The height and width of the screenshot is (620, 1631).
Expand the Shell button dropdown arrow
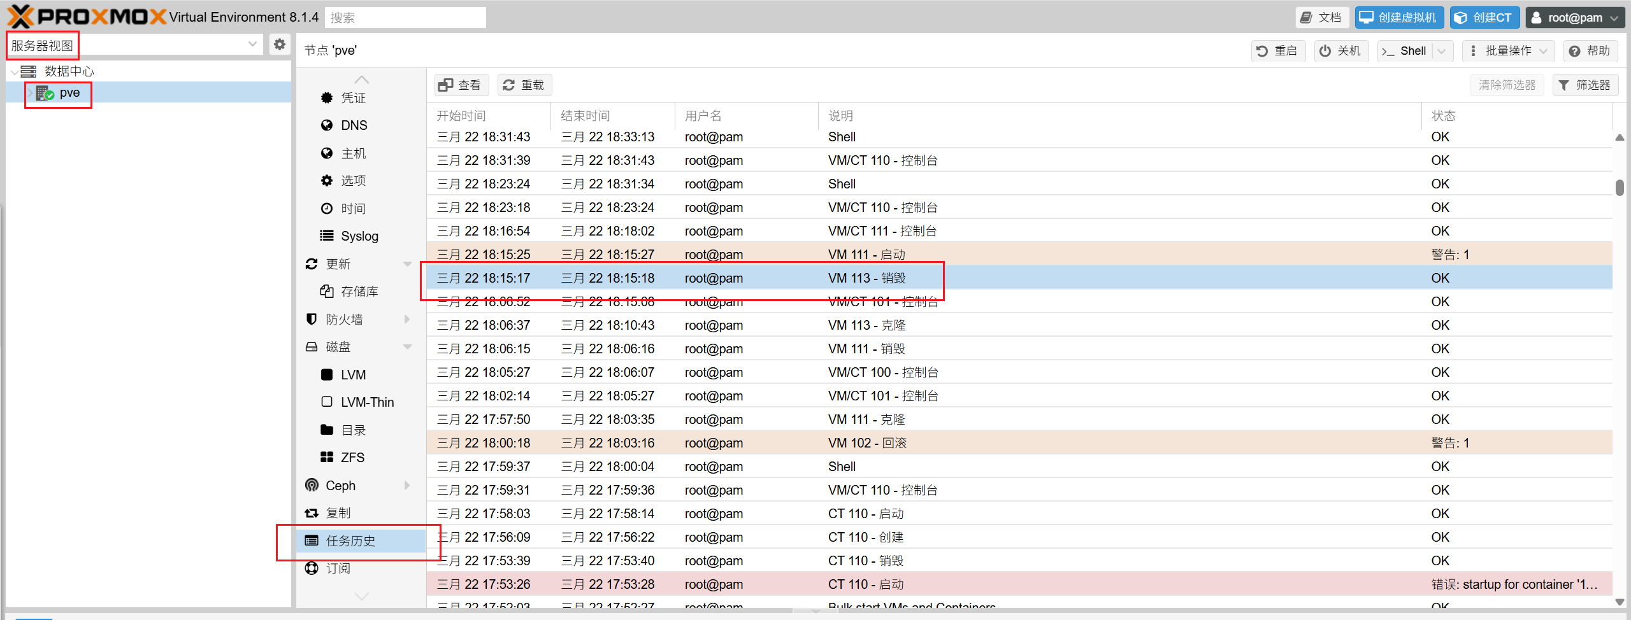1442,51
